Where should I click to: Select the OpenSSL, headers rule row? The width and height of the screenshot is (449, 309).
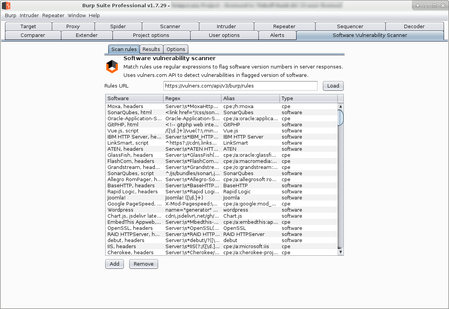pos(221,228)
